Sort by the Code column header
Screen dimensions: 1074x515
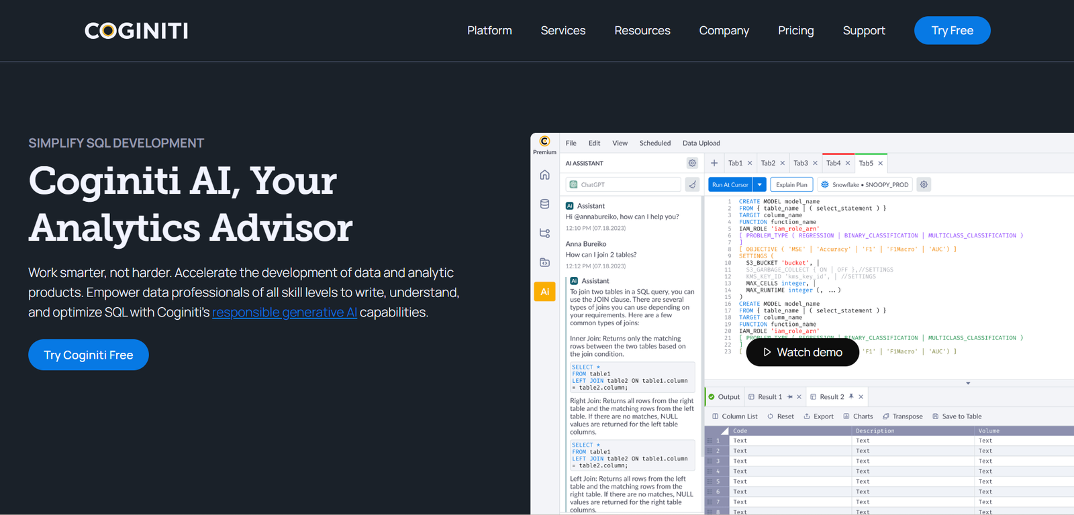[x=791, y=431]
